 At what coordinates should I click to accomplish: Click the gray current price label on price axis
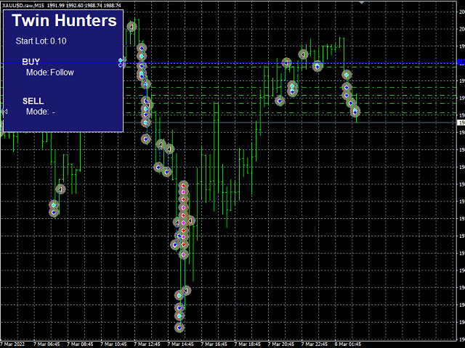click(461, 123)
